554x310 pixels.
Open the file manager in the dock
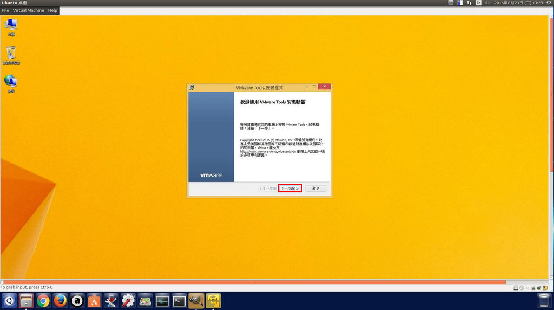(x=26, y=301)
